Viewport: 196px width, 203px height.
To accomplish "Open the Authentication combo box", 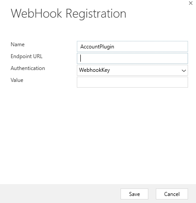I will (x=132, y=70).
